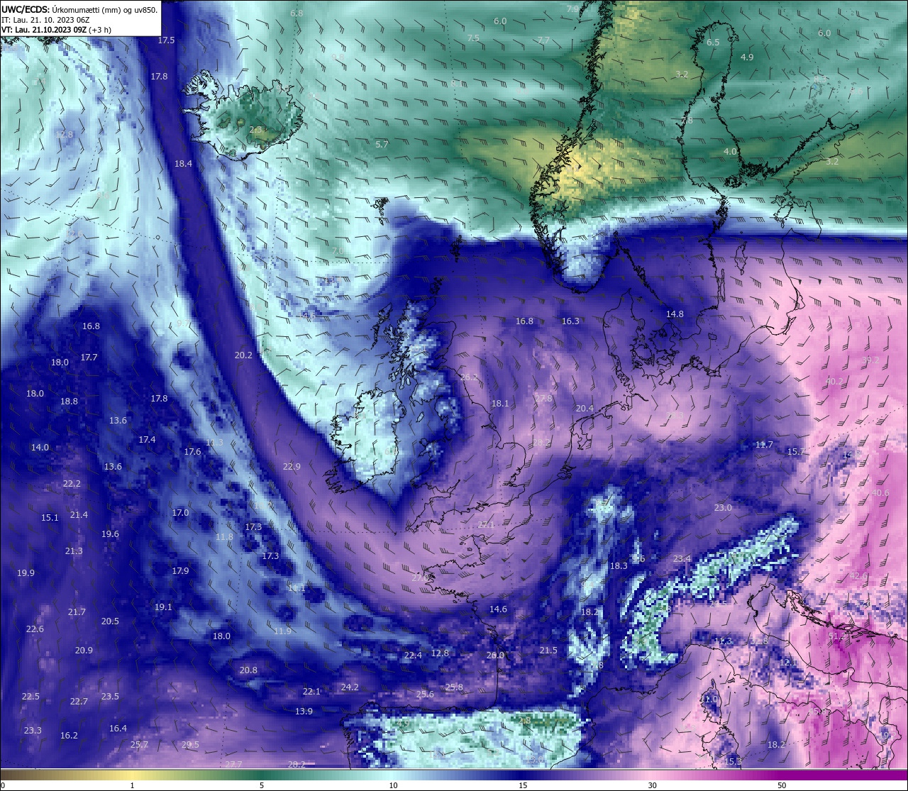Click the 21.5 value over southern France

coord(548,651)
